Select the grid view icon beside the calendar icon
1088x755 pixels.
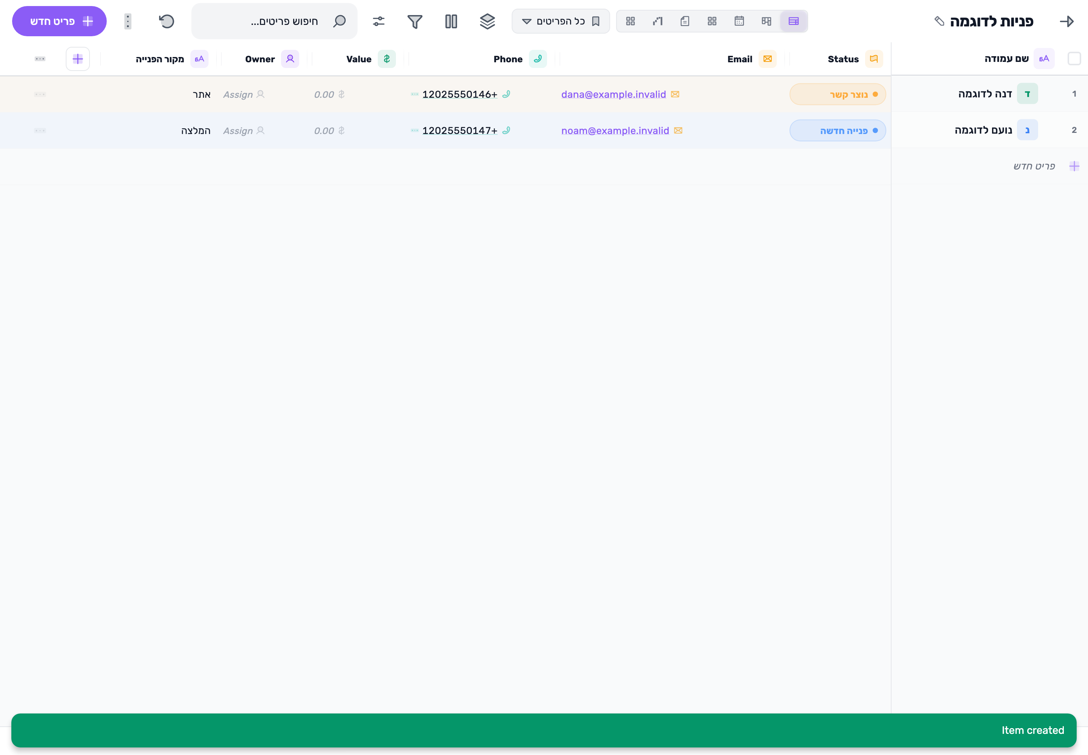(712, 21)
